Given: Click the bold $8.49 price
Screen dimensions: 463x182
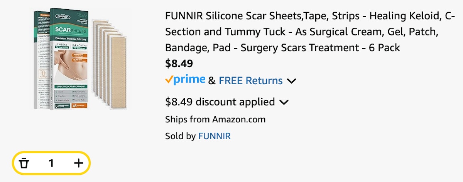Looking at the screenshot, I should 179,63.
